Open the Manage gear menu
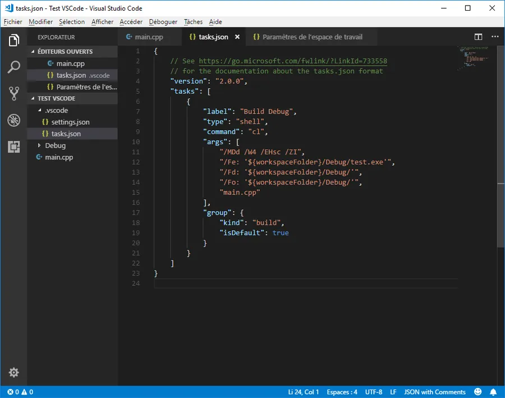 (x=14, y=373)
